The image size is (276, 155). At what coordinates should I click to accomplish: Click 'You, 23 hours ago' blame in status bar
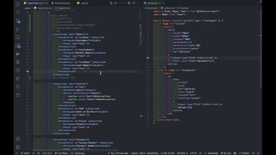click(118, 153)
